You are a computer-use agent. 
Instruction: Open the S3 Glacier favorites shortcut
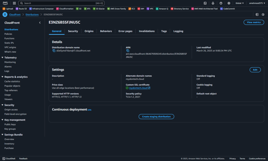99,9
